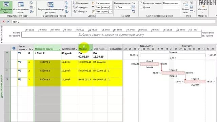Click the Вт 03.03.15 start date cell

coord(85,82)
